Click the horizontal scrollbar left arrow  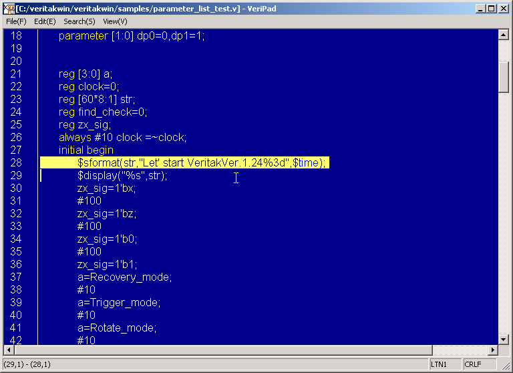(9, 350)
